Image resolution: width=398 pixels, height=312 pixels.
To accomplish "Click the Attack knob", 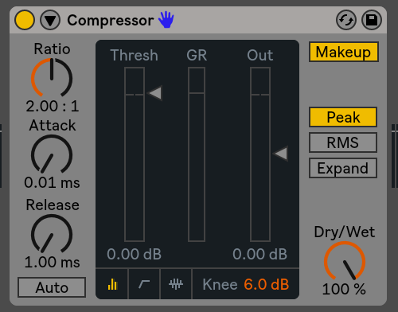I will [x=52, y=154].
